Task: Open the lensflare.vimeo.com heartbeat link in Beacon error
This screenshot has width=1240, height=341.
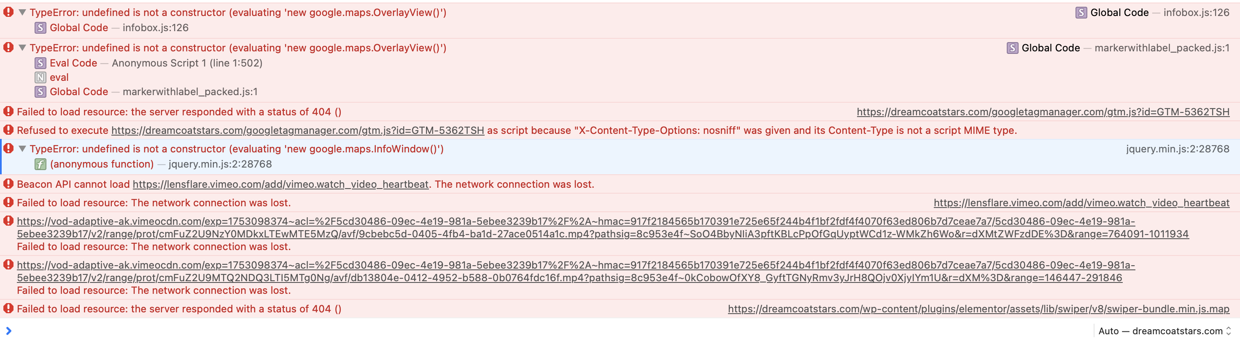Action: click(280, 184)
